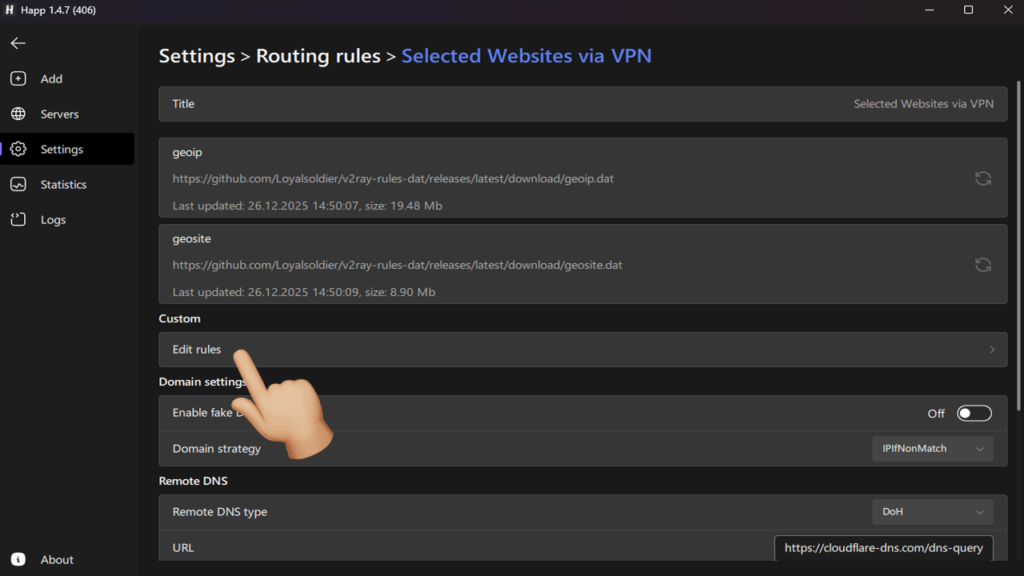Open the Edit rules editor
Screen dimensions: 1024x576
tap(197, 349)
